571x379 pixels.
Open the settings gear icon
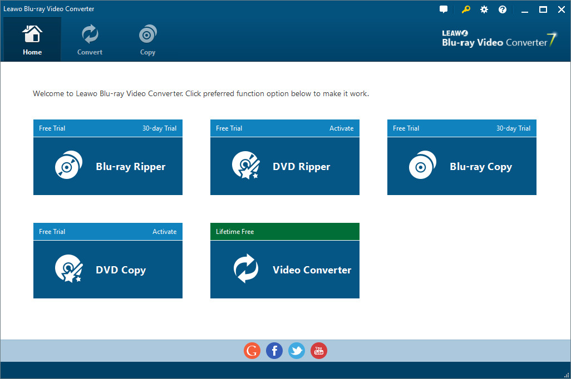(x=484, y=9)
